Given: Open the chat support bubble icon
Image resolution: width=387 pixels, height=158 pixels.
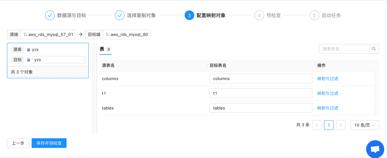Looking at the screenshot, I should tap(375, 149).
